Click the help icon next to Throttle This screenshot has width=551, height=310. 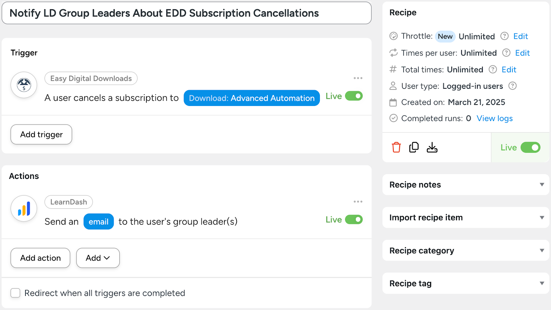(x=504, y=36)
